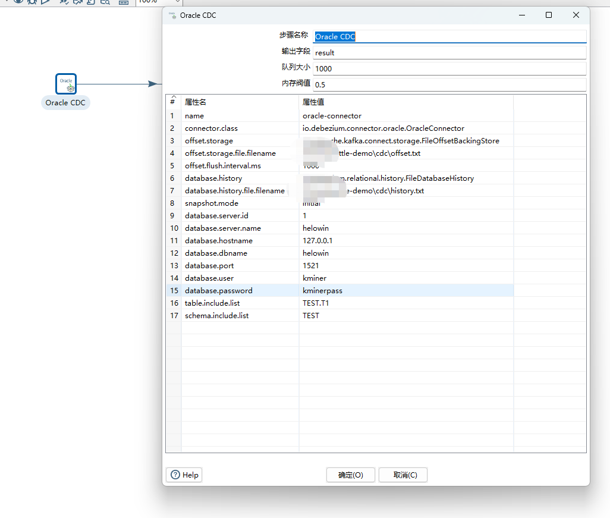Select the database.server.name property cell
The height and width of the screenshot is (518, 610).
pyautogui.click(x=240, y=228)
